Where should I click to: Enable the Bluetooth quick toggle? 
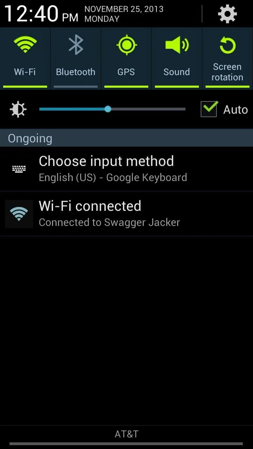[x=76, y=59]
